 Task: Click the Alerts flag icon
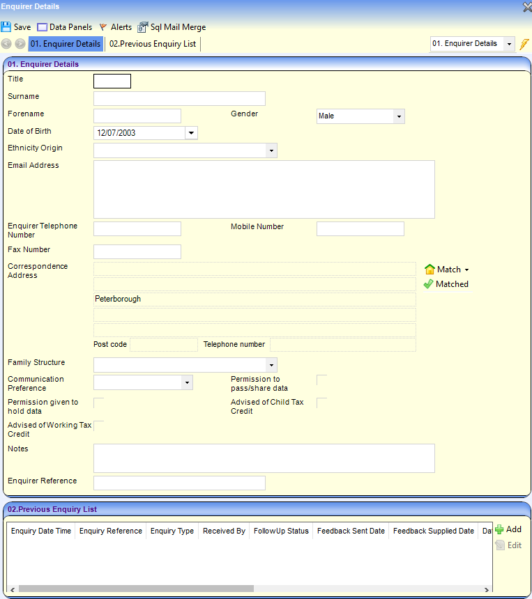103,27
